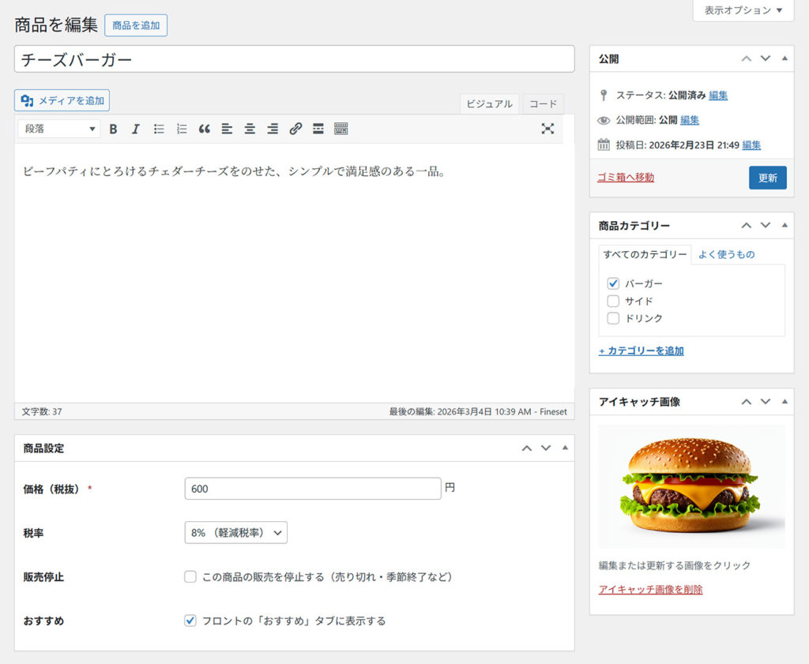Click the 更新 update button
Viewport: 809px width, 664px height.
click(x=767, y=178)
